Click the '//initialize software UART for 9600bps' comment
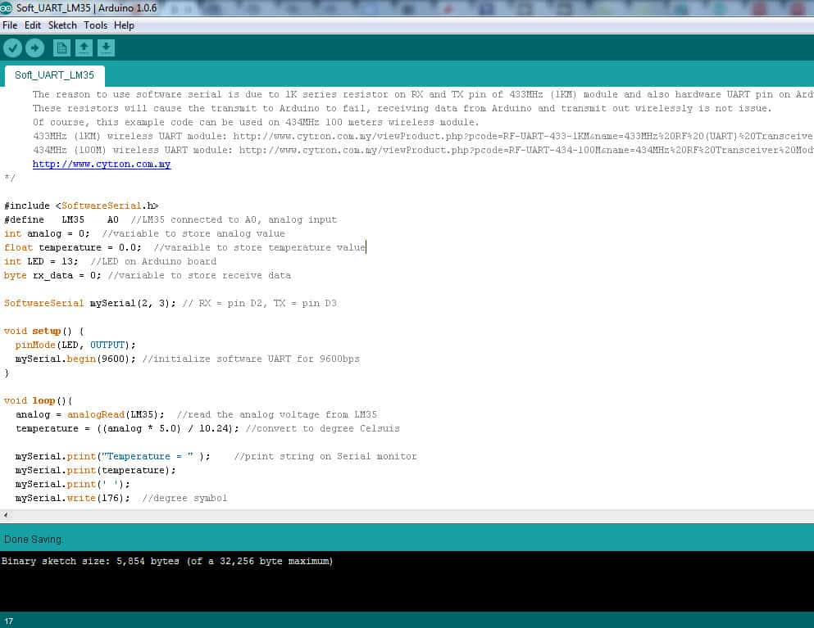 pyautogui.click(x=251, y=359)
